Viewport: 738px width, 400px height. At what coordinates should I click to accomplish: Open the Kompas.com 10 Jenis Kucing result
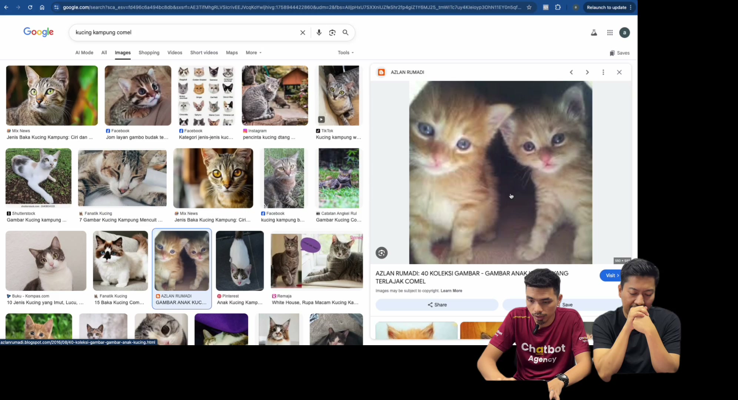tap(46, 261)
